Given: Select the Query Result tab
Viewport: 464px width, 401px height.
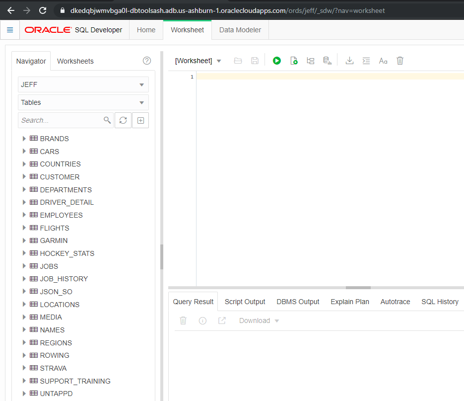Looking at the screenshot, I should point(193,302).
